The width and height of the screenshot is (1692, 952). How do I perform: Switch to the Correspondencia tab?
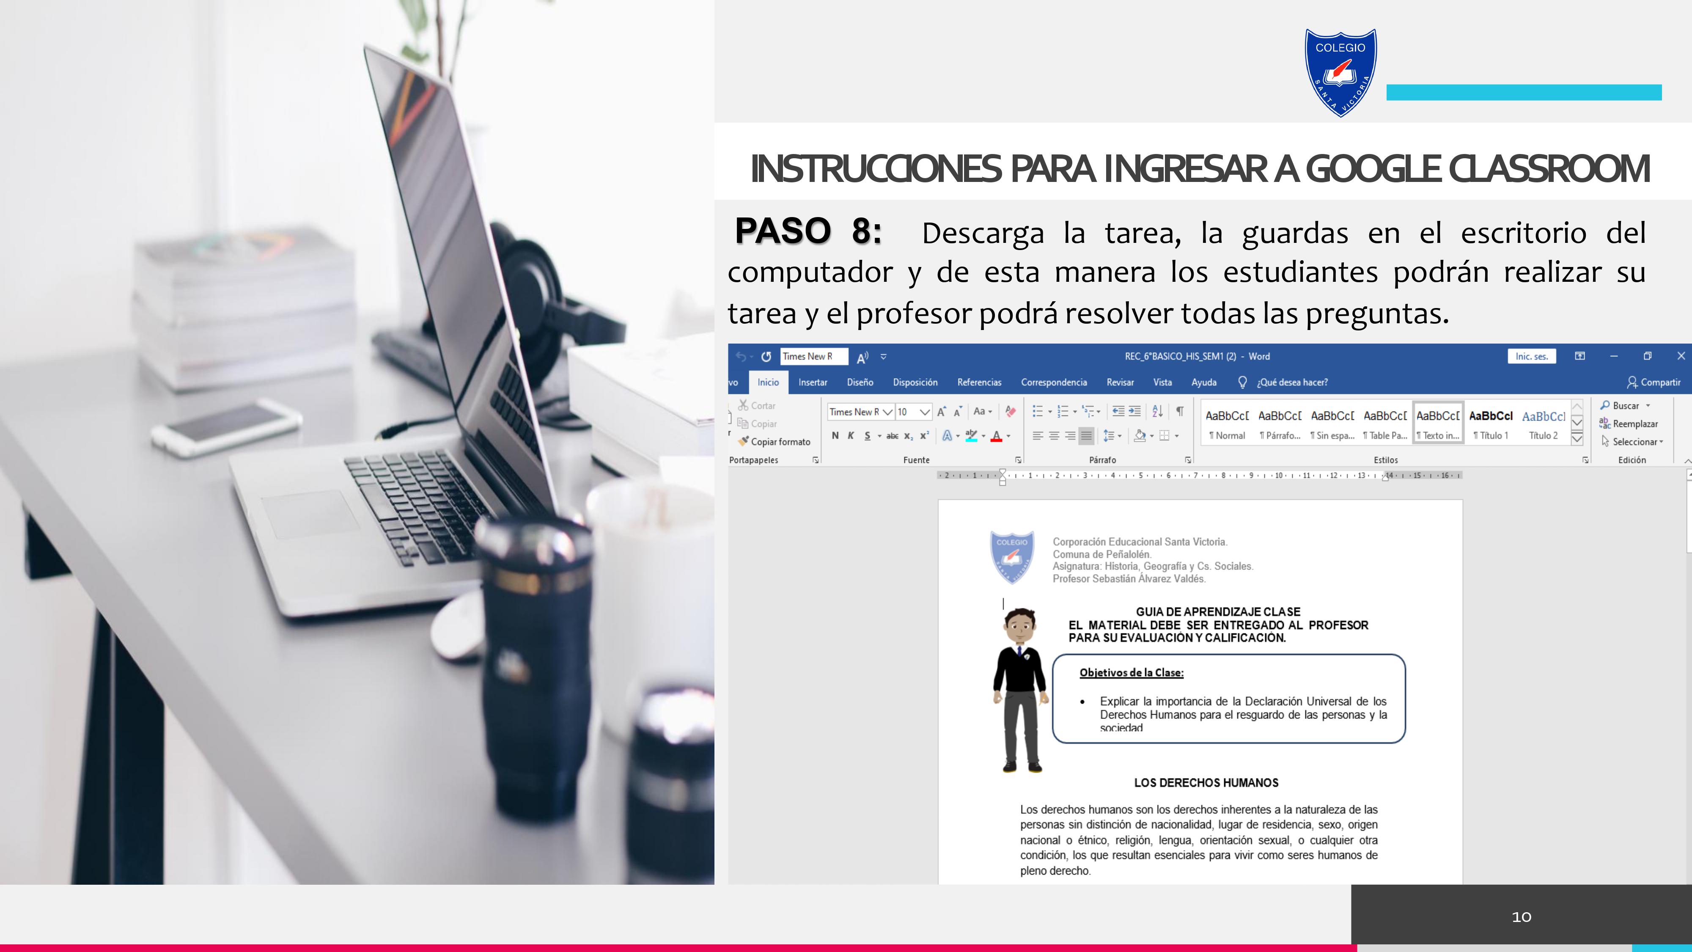[x=1054, y=382]
